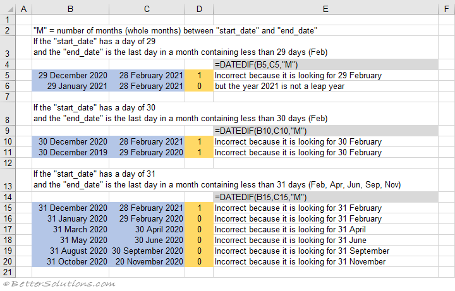This screenshot has width=455, height=291.
Task: Select 28 February 2021 in row 10
Action: click(147, 141)
